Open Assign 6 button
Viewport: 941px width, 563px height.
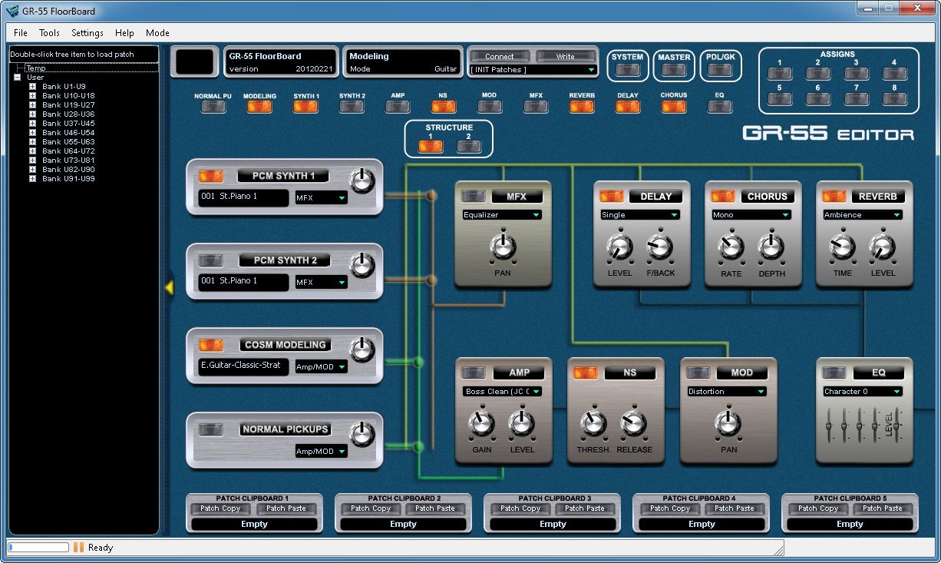(818, 99)
